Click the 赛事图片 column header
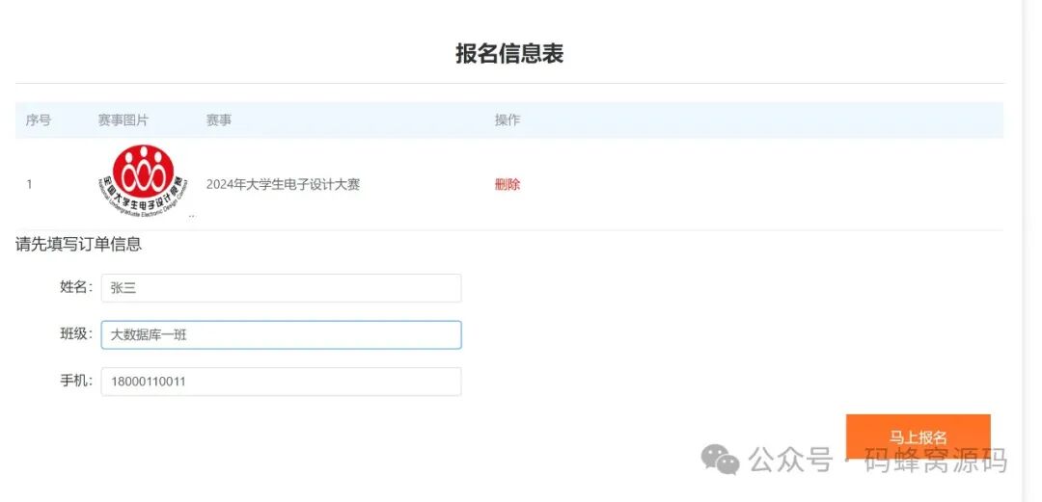 tap(123, 120)
